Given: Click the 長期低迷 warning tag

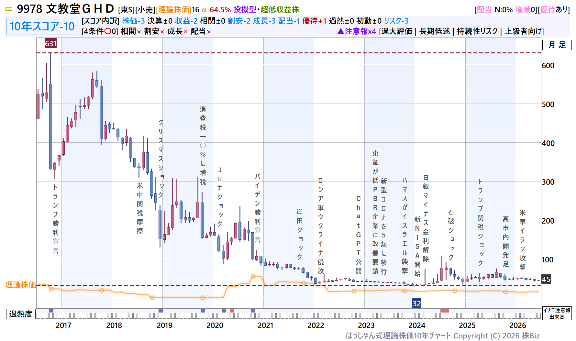Looking at the screenshot, I should coord(435,31).
